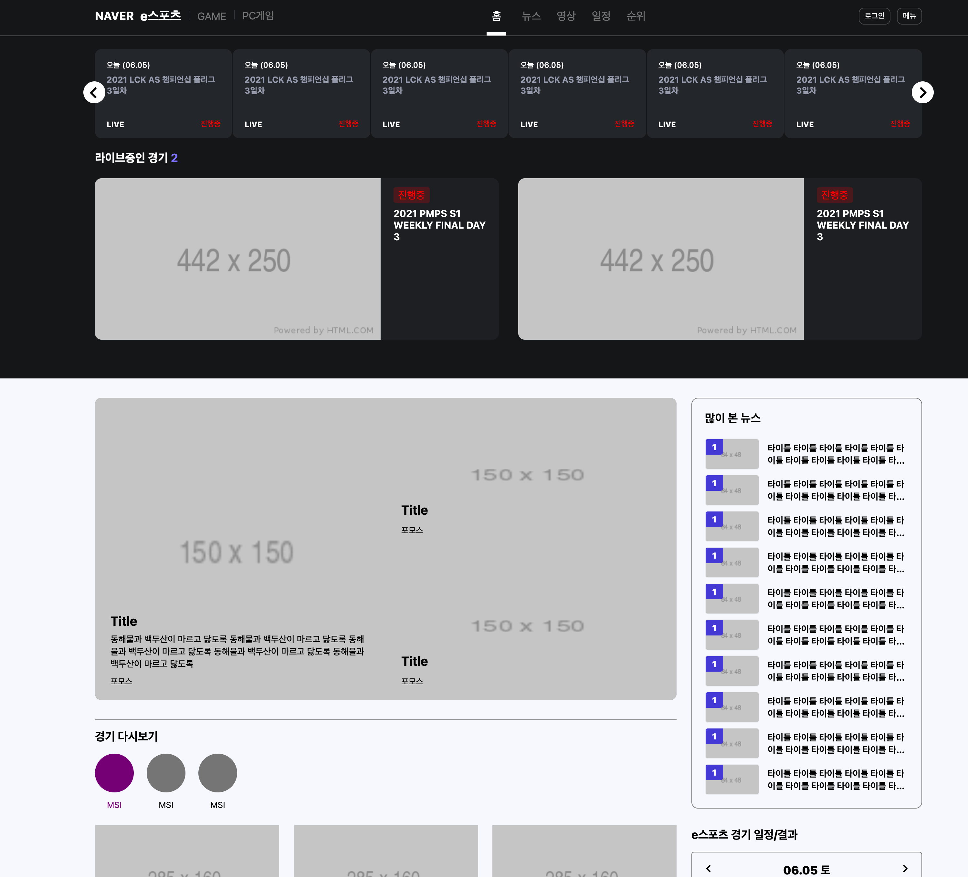968x877 pixels.
Task: Open the 뉴스 tab
Action: 531,16
